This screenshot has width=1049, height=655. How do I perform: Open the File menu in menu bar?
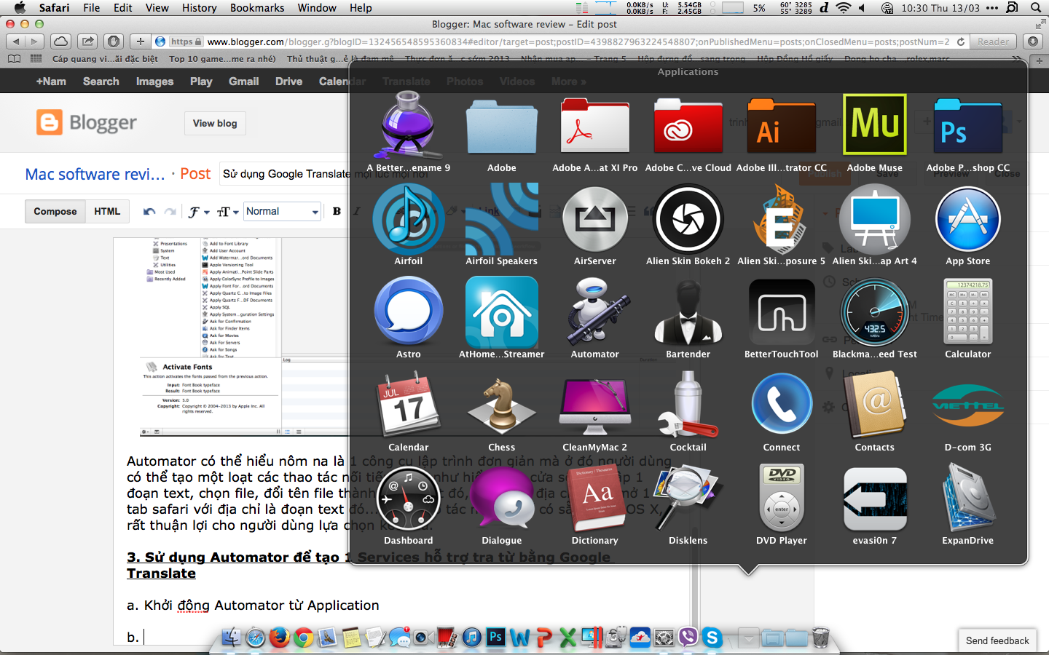pos(92,7)
